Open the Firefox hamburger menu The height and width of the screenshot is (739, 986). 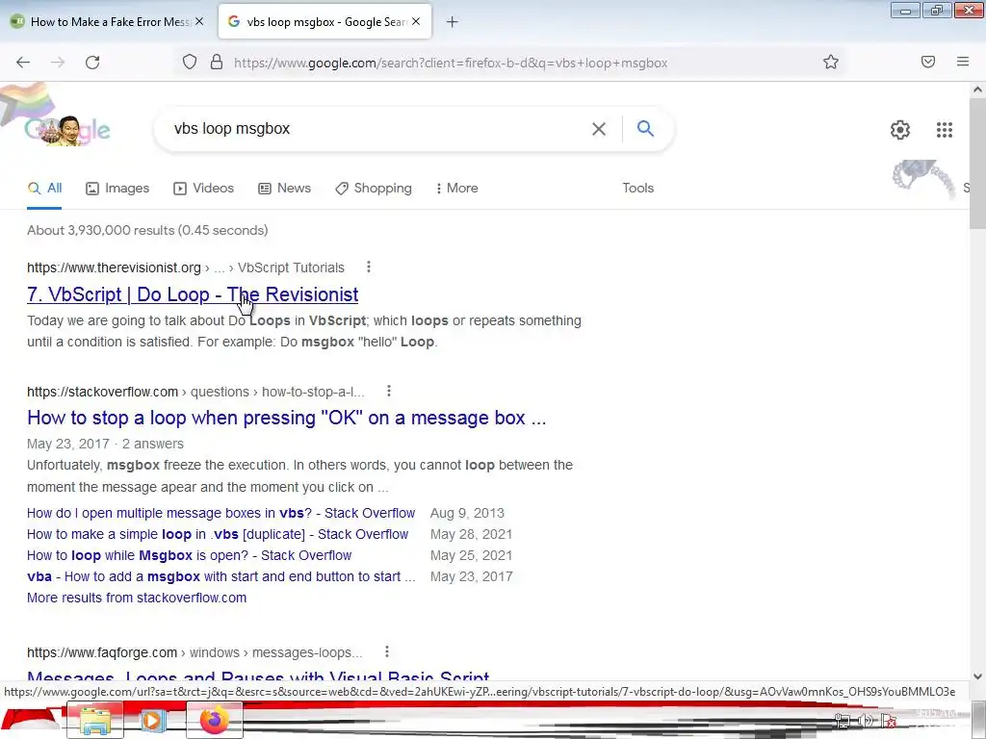[x=963, y=62]
